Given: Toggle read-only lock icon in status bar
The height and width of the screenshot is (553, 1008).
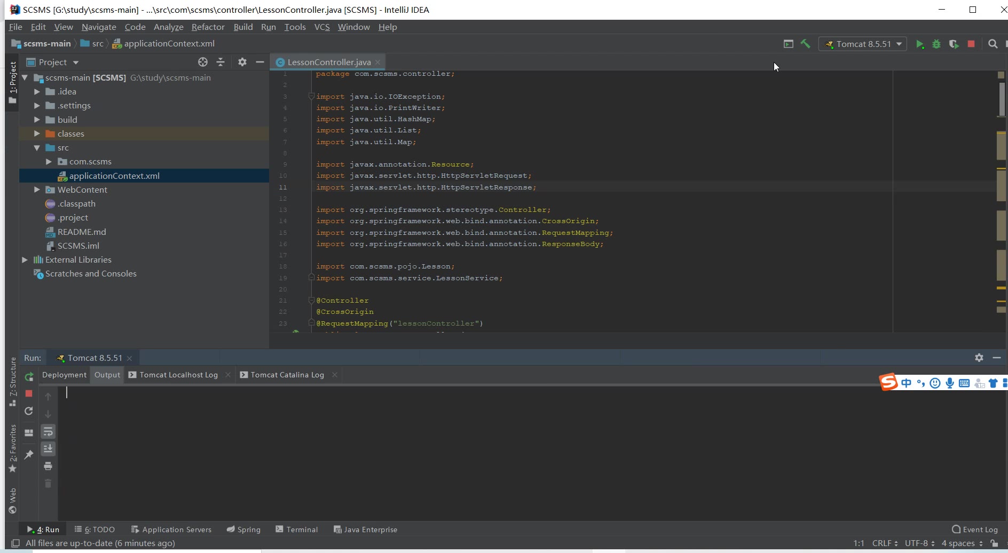Looking at the screenshot, I should click(x=994, y=543).
